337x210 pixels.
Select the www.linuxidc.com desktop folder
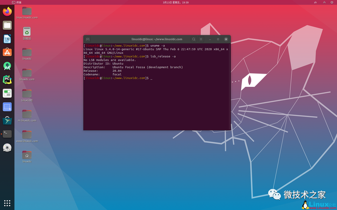point(27,136)
